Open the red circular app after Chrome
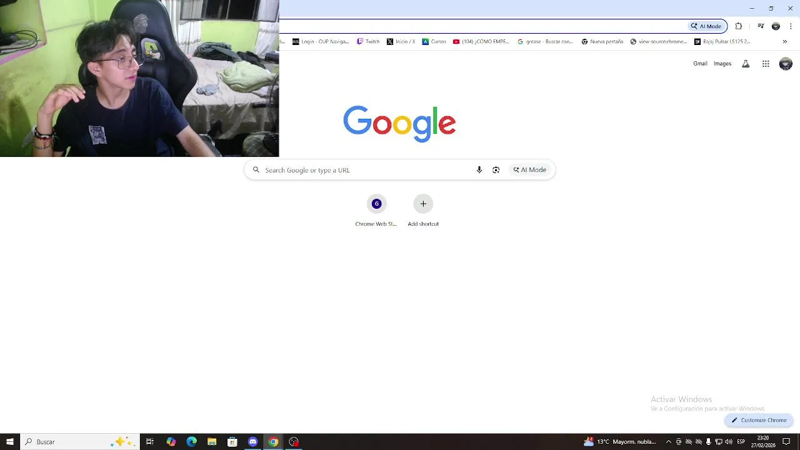Image resolution: width=800 pixels, height=450 pixels. tap(294, 442)
